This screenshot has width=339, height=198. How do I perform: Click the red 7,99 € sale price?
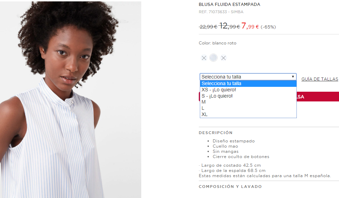250,26
